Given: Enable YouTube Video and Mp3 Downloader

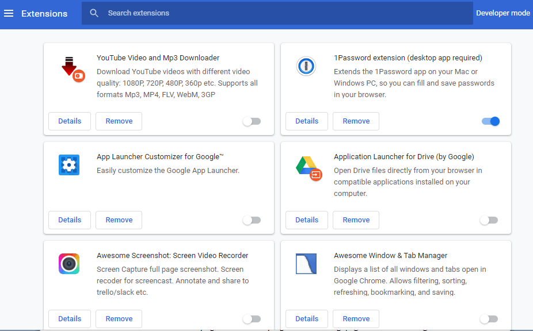Looking at the screenshot, I should (x=252, y=121).
